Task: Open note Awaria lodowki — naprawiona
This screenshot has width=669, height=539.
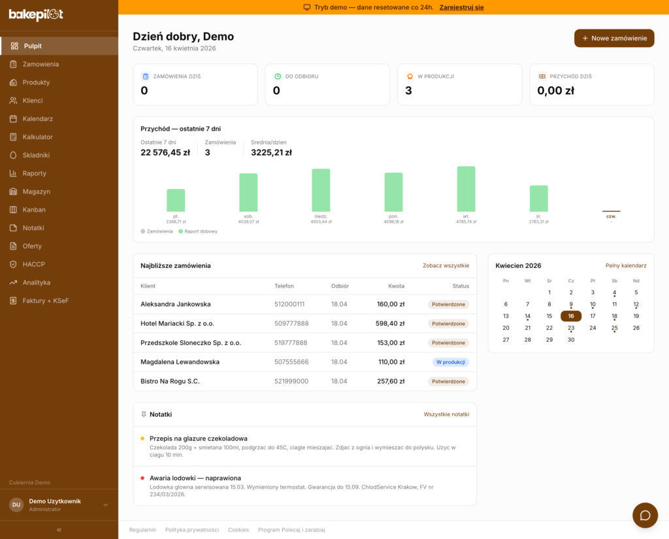Action: click(x=304, y=485)
